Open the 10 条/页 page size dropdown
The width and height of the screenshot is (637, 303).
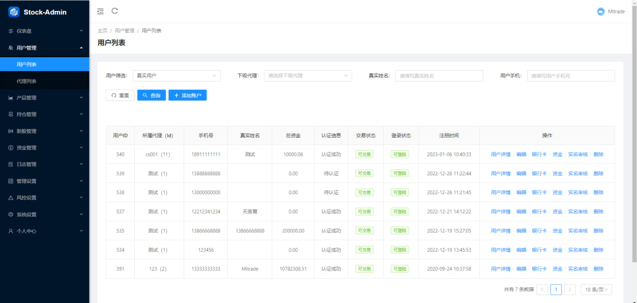pyautogui.click(x=596, y=290)
